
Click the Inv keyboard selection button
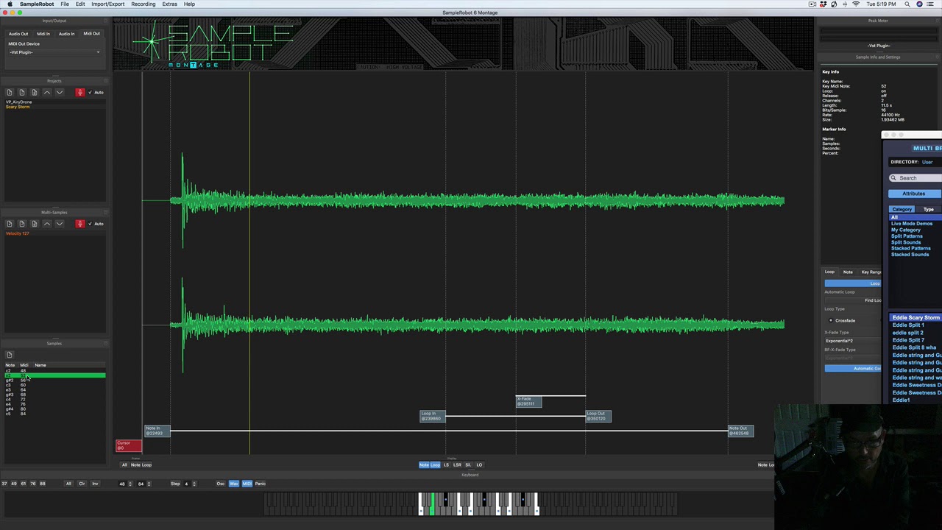pos(95,484)
